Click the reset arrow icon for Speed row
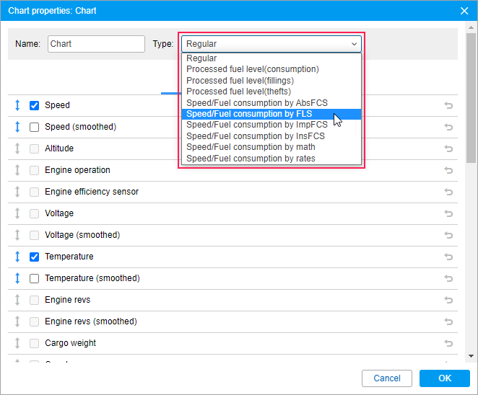The width and height of the screenshot is (478, 395). click(x=448, y=105)
